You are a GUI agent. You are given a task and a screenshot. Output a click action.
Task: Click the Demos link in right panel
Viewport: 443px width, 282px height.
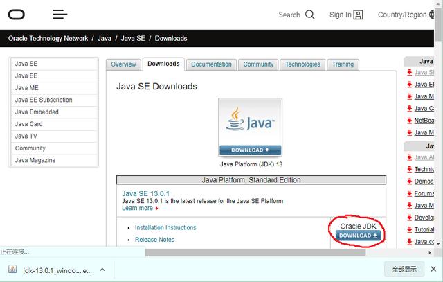pyautogui.click(x=424, y=182)
